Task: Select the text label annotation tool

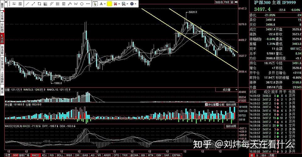Action: 20,4
